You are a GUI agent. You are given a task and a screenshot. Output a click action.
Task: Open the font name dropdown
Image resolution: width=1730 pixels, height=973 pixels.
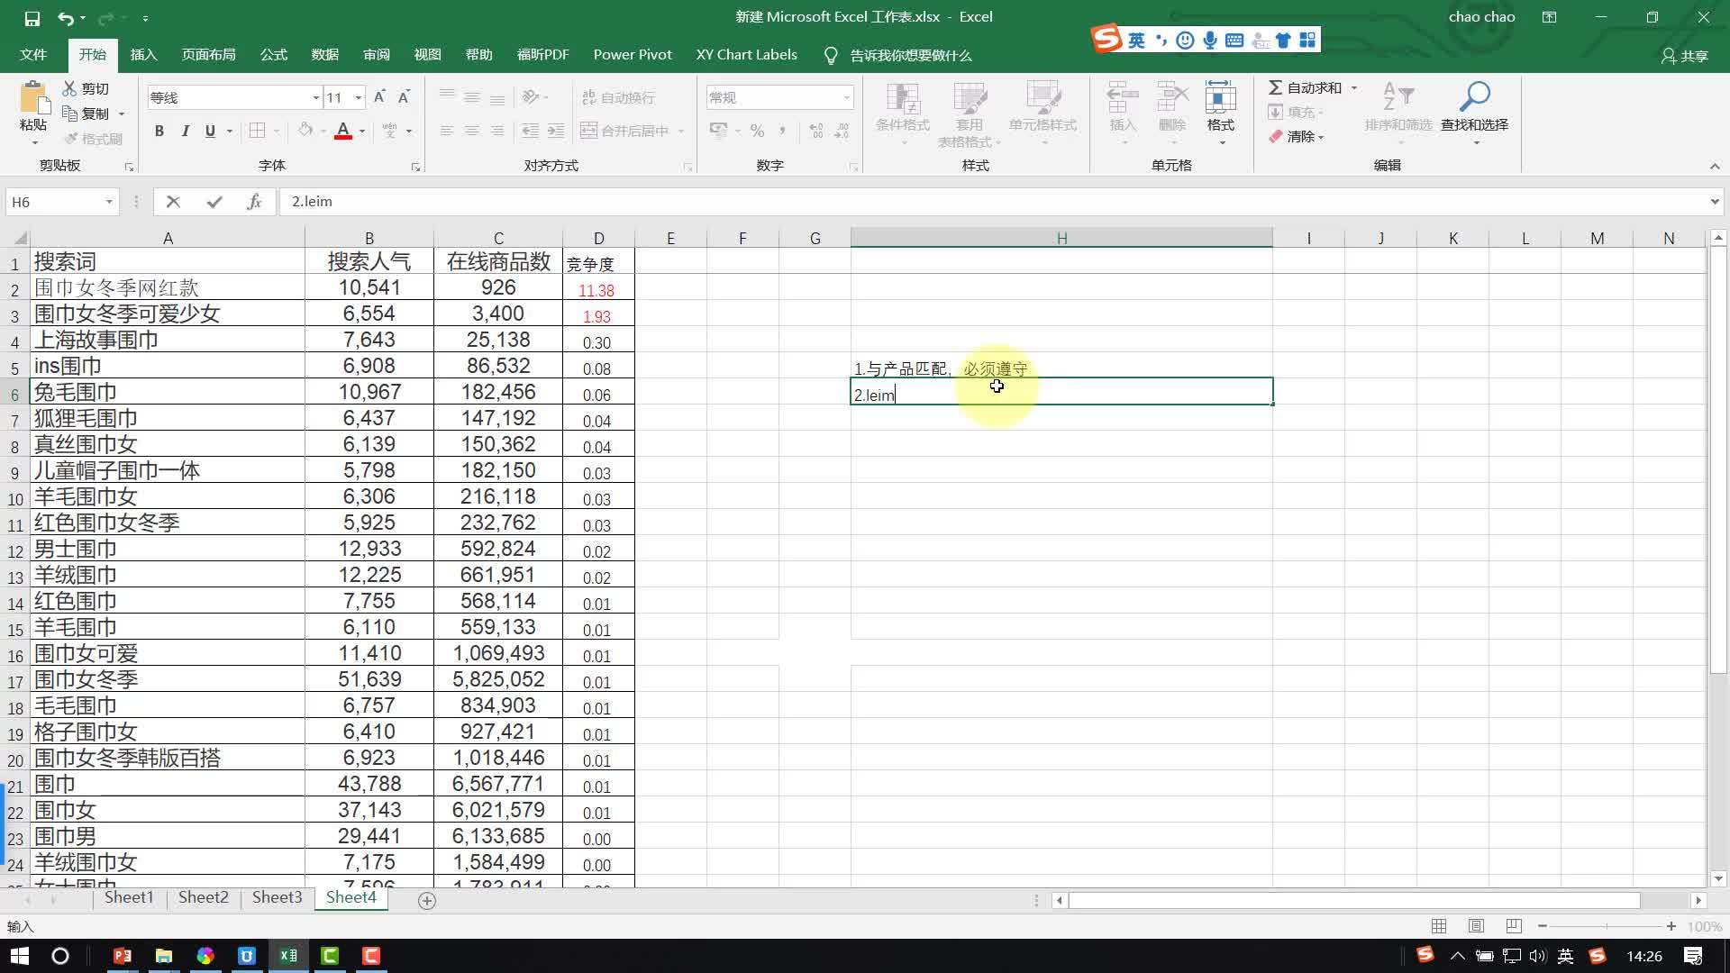click(315, 97)
